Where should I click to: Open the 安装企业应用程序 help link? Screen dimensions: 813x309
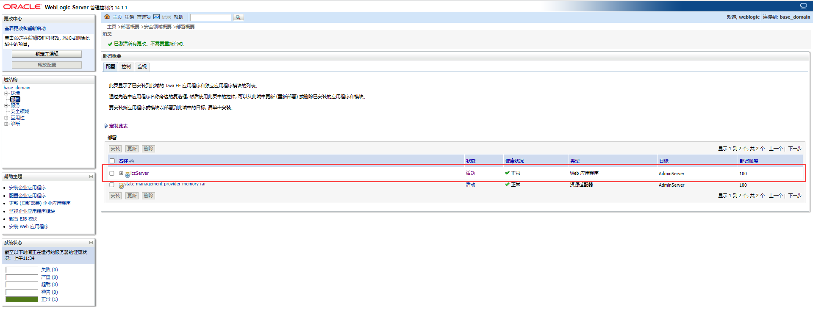click(x=28, y=188)
